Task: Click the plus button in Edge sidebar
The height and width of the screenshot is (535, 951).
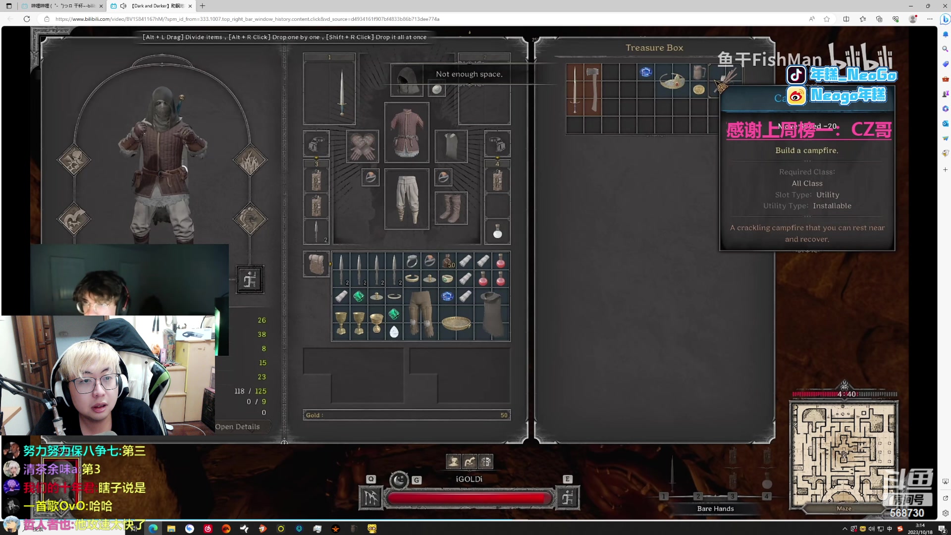Action: coord(945,169)
